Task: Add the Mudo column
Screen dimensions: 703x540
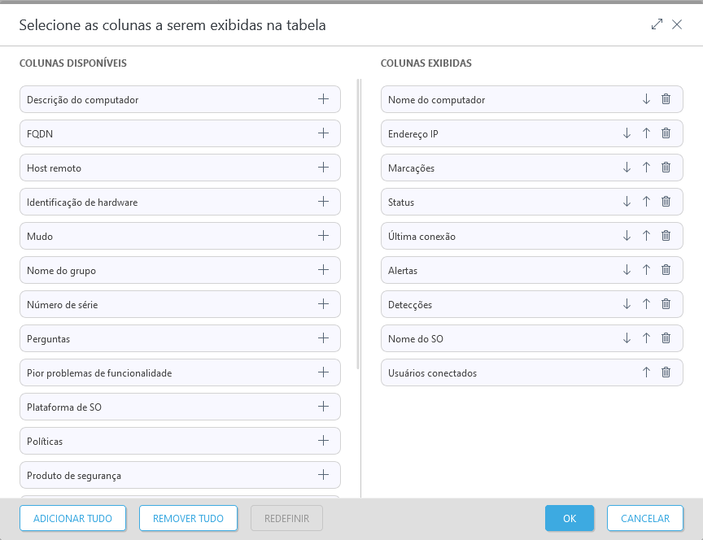Action: pos(323,236)
